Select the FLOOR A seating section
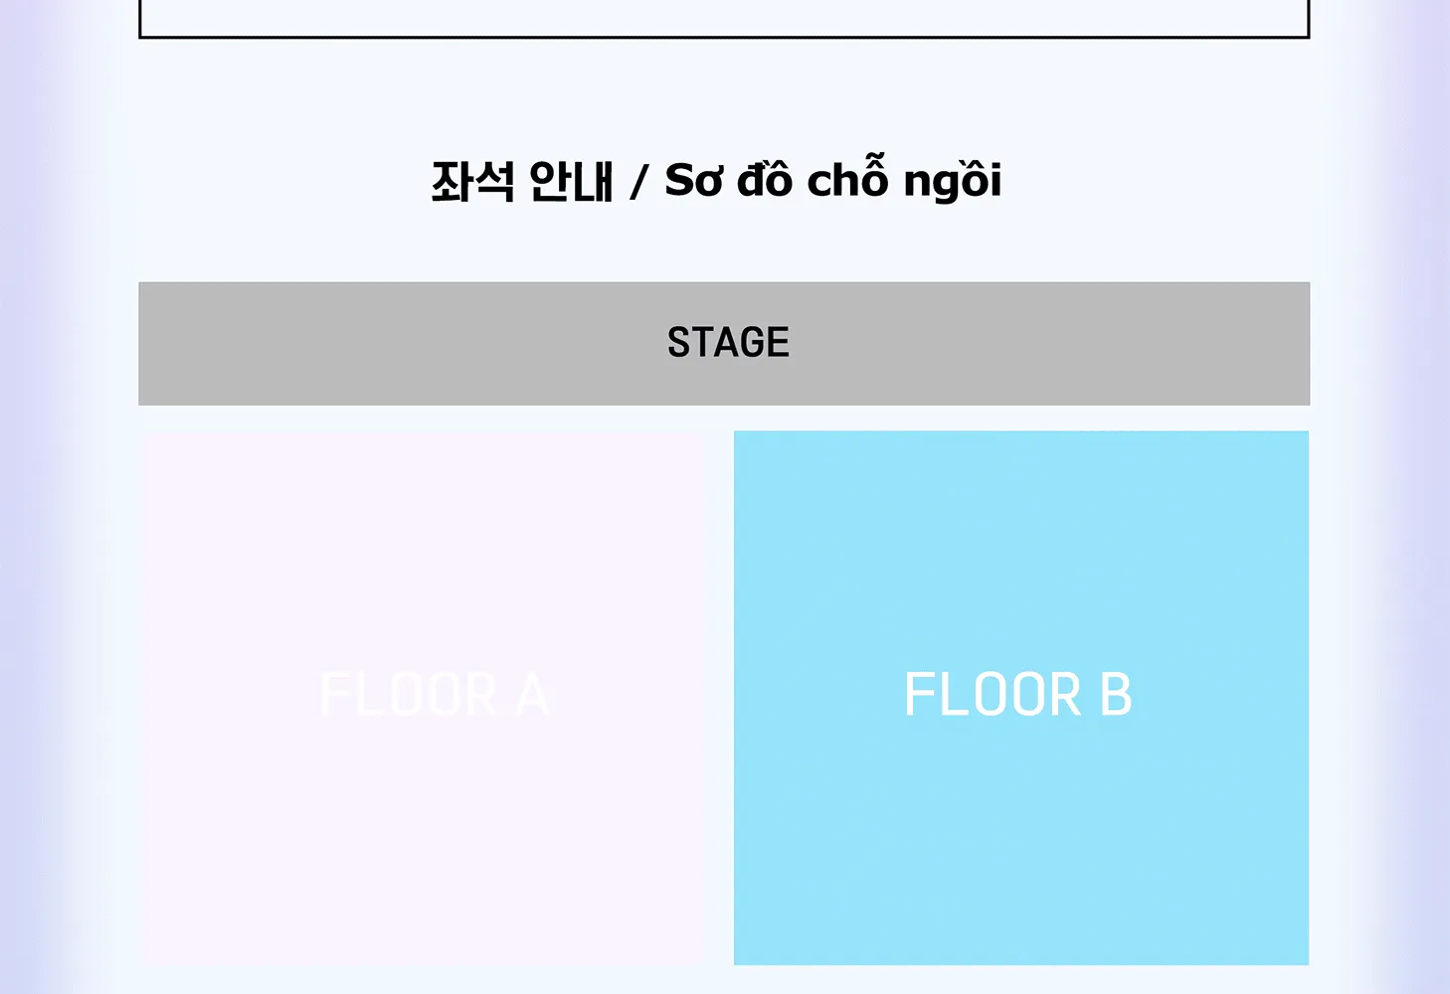The width and height of the screenshot is (1450, 994). coord(423,698)
